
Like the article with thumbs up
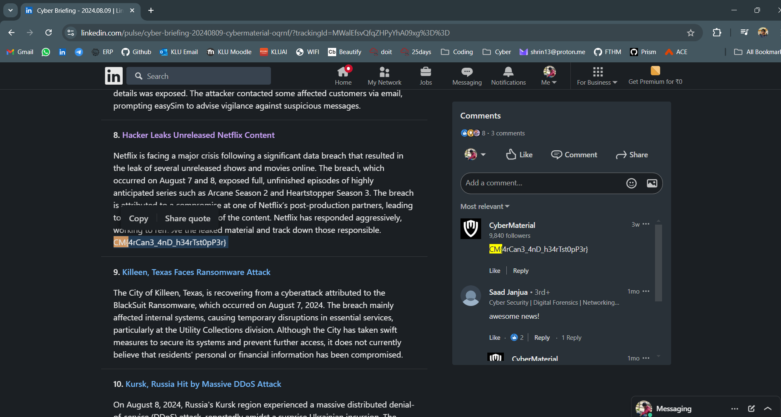(x=519, y=155)
